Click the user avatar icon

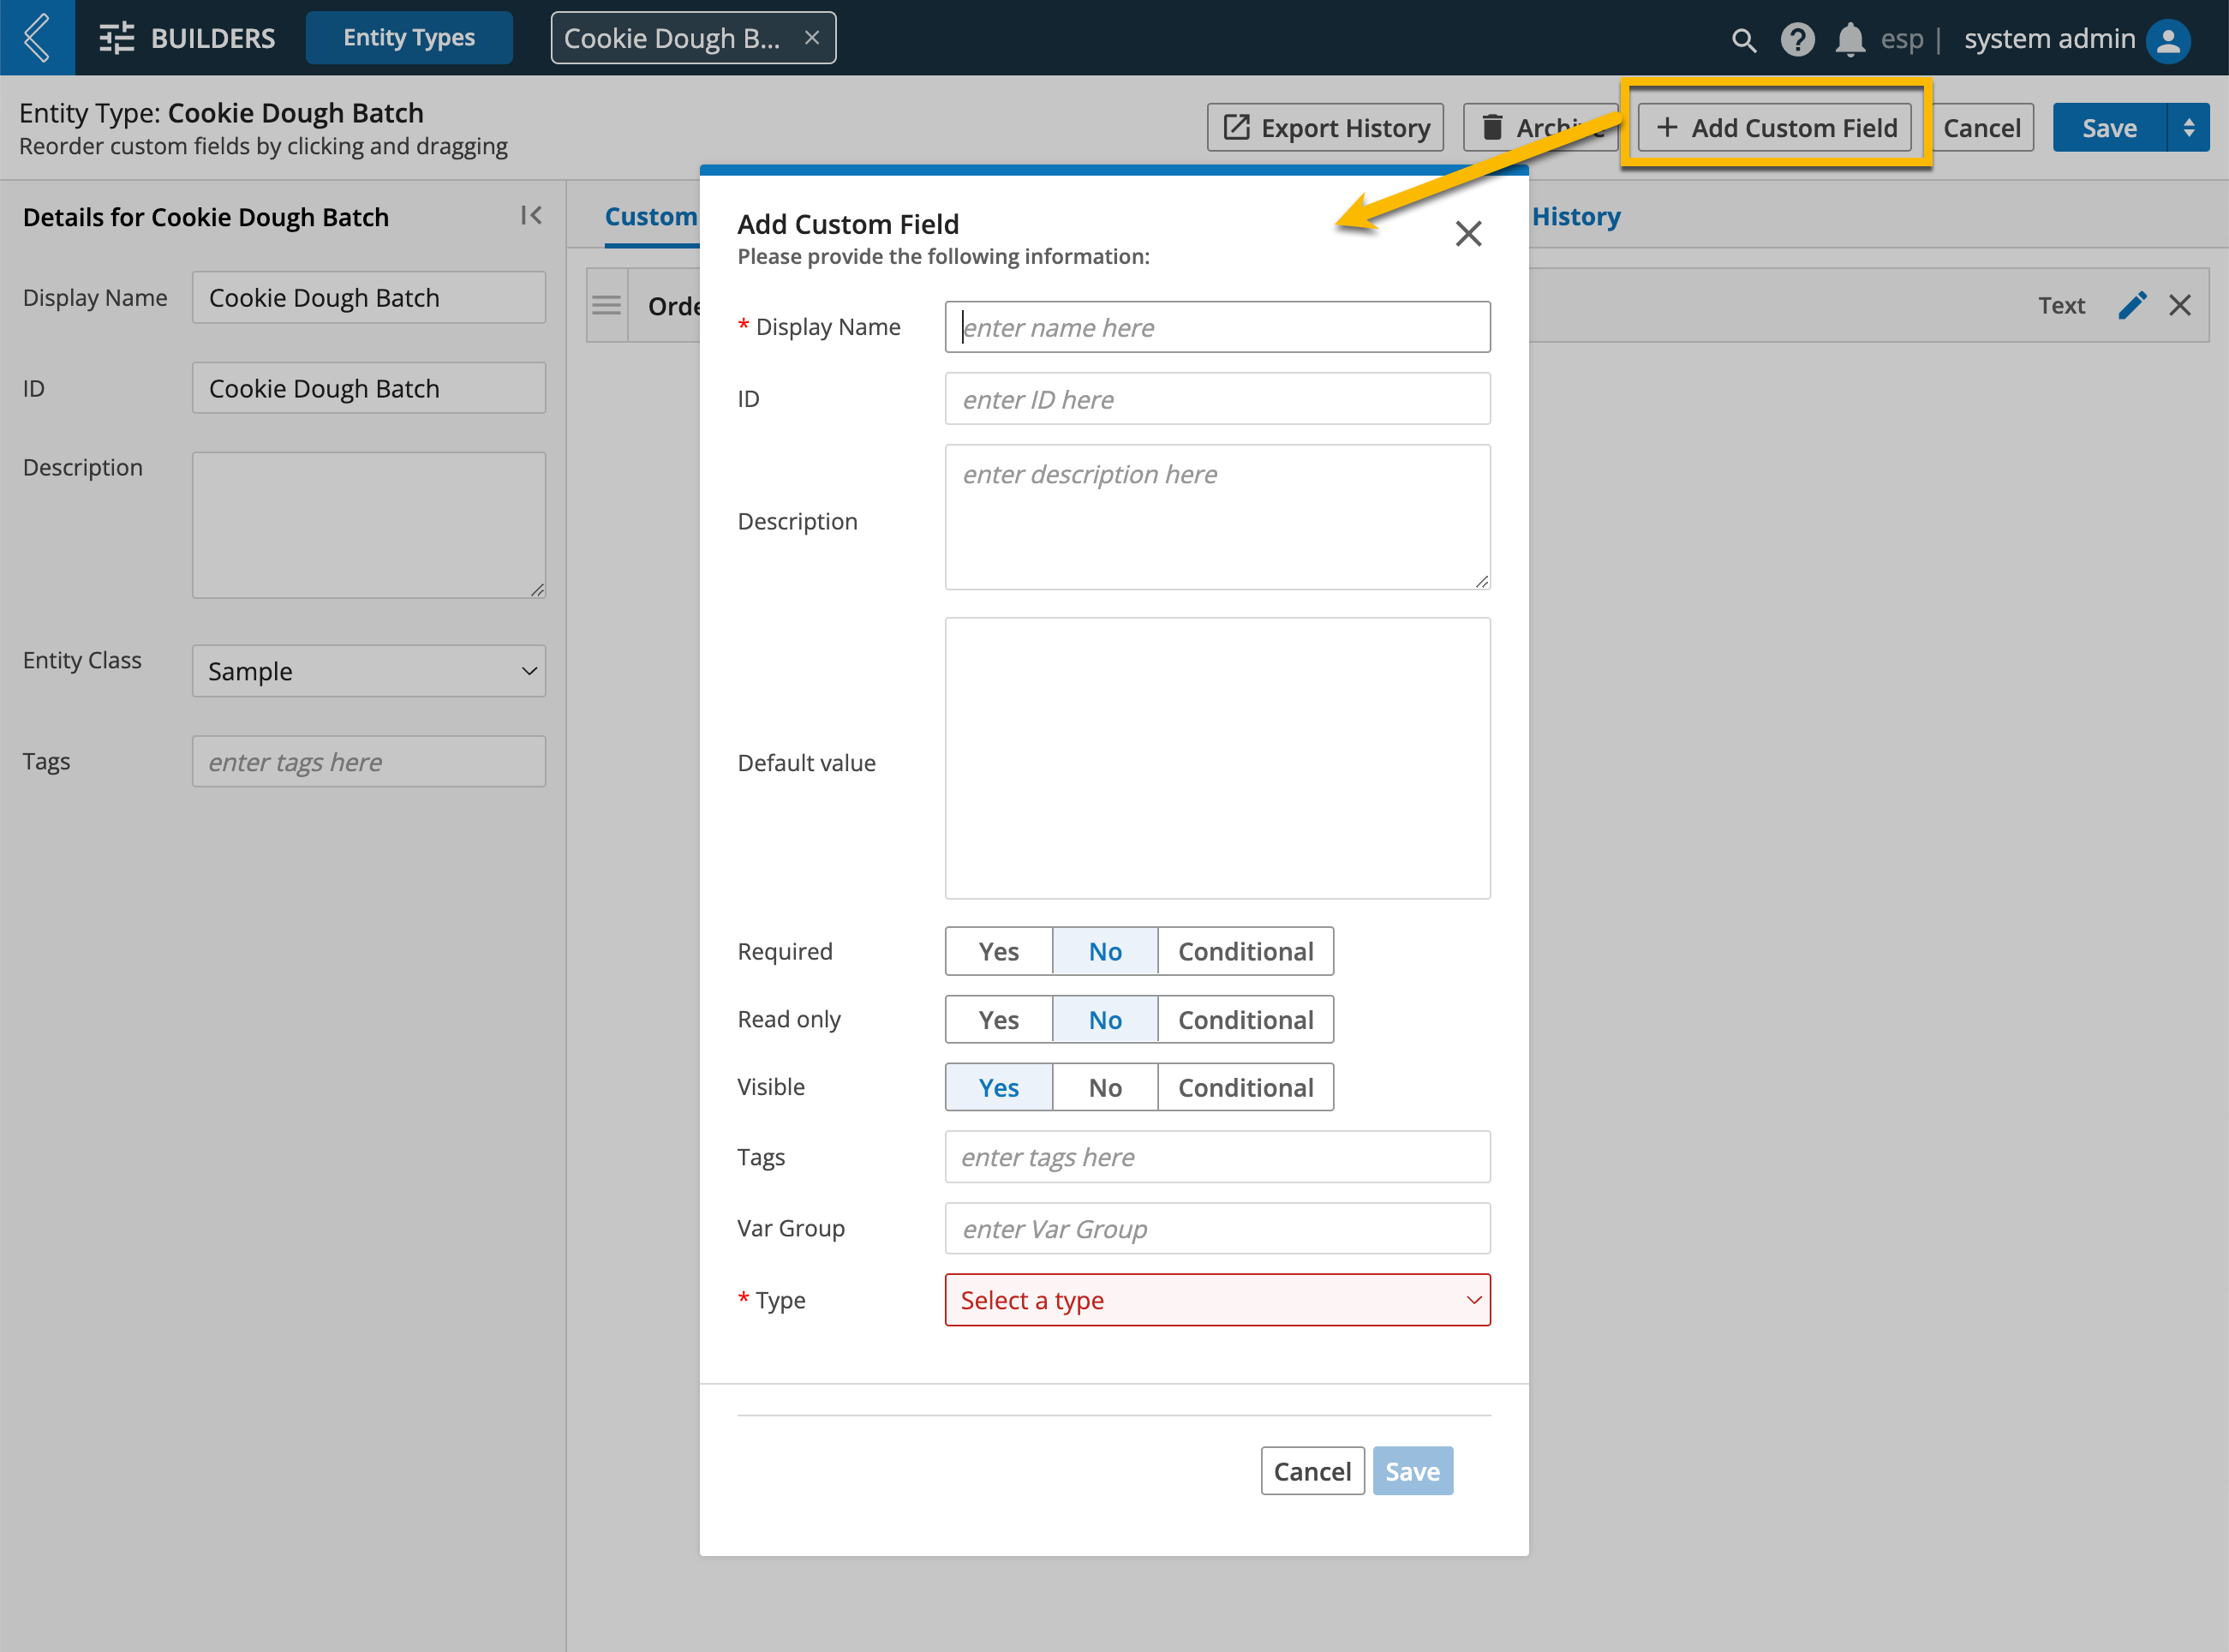pyautogui.click(x=2168, y=40)
